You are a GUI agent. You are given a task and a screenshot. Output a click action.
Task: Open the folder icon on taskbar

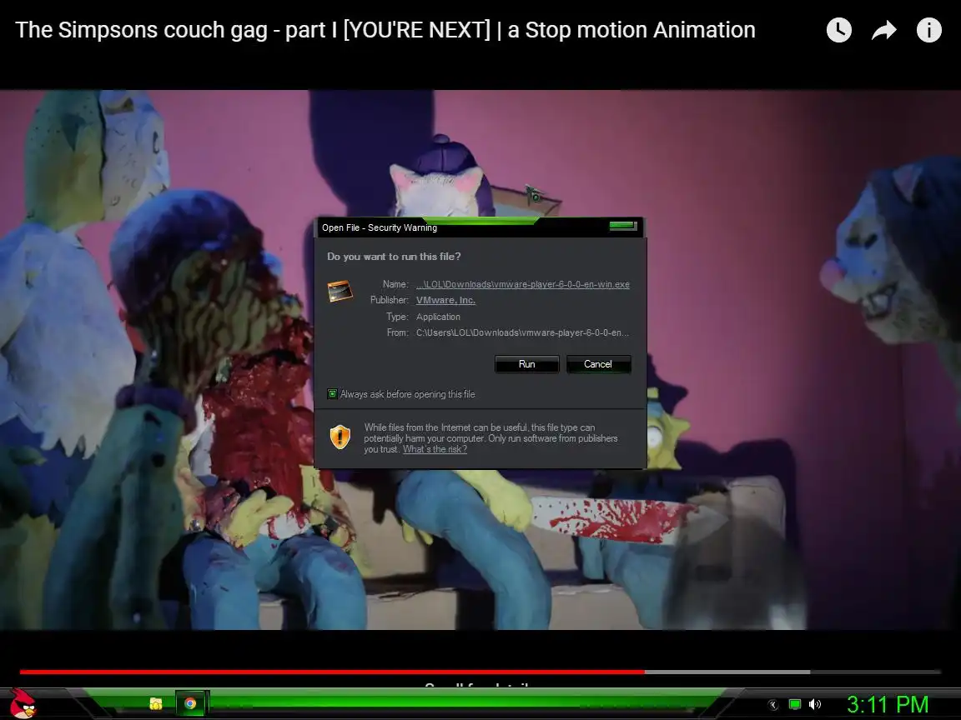tap(156, 703)
